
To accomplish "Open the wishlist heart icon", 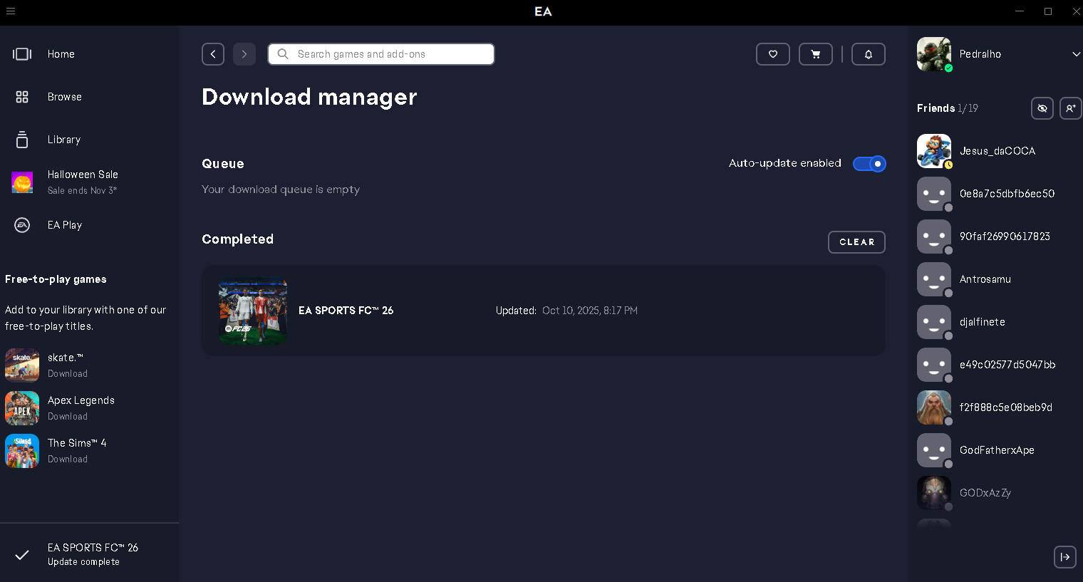I will pos(772,54).
